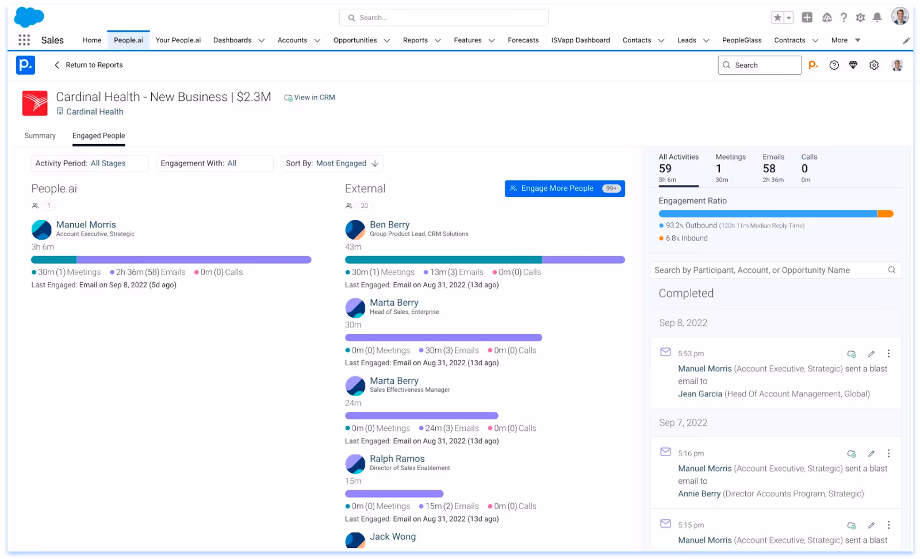
Task: Click the People.ai toolbar user avatar
Action: tap(897, 65)
